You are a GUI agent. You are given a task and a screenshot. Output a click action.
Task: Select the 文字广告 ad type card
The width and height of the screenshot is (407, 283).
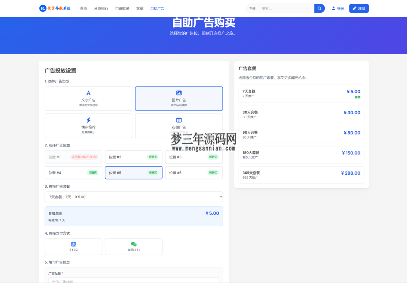88,98
